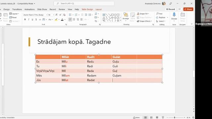Open the Font dialog launcher
212x119 pixels.
(66, 24)
